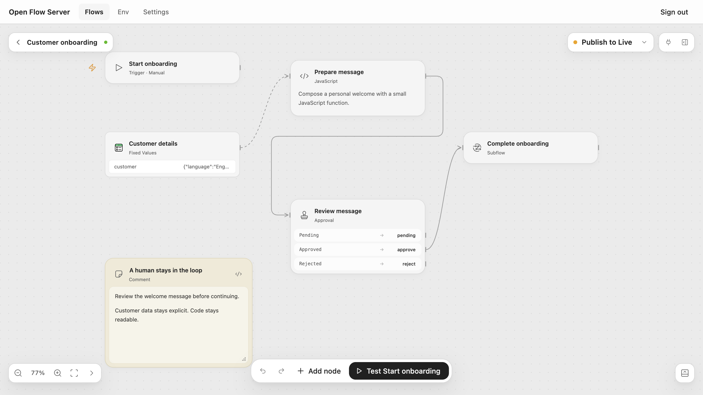
Task: Click the stamp icon on Review message node
Action: tap(304, 215)
